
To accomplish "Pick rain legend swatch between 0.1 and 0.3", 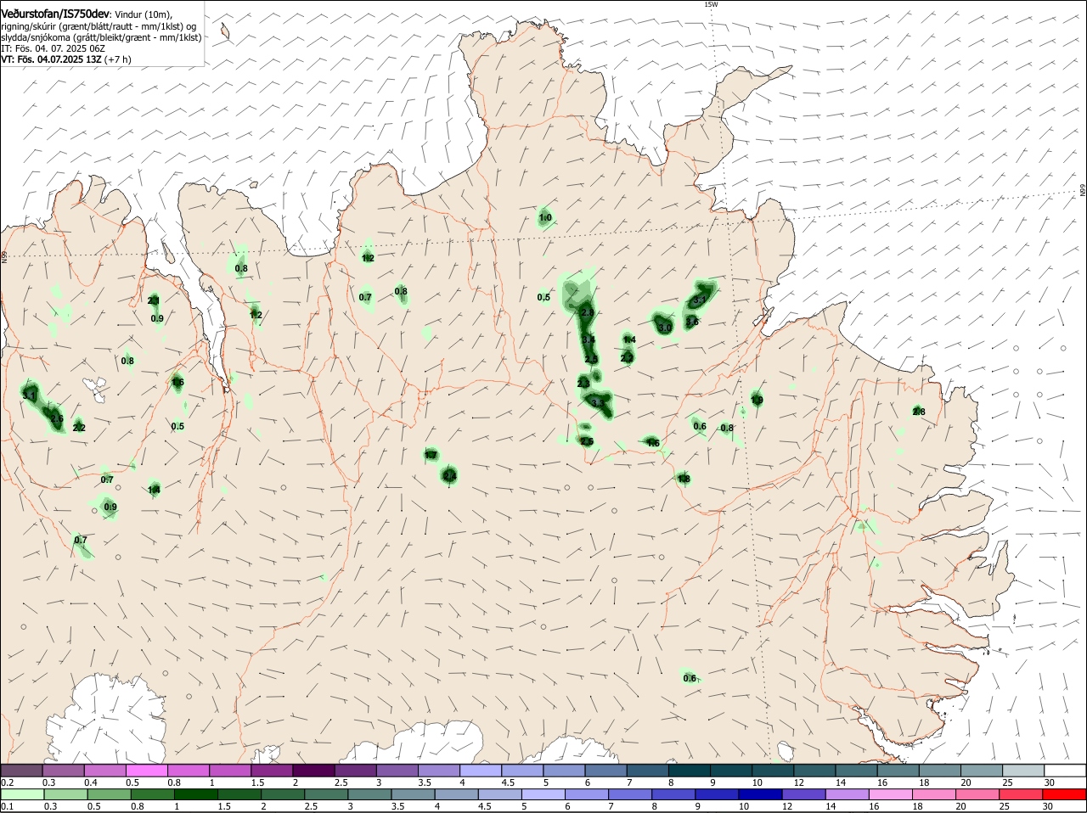I will pos(22,794).
